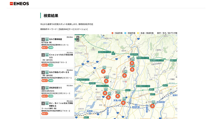212x119 pixels.
Task: Click the green station flag above the 御厨駅 marker
Action: [153, 102]
